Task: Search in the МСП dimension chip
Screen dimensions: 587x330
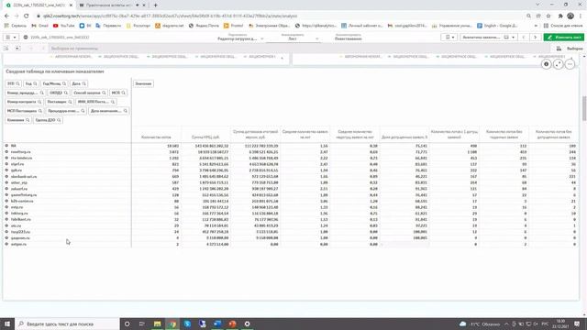Action: point(123,93)
